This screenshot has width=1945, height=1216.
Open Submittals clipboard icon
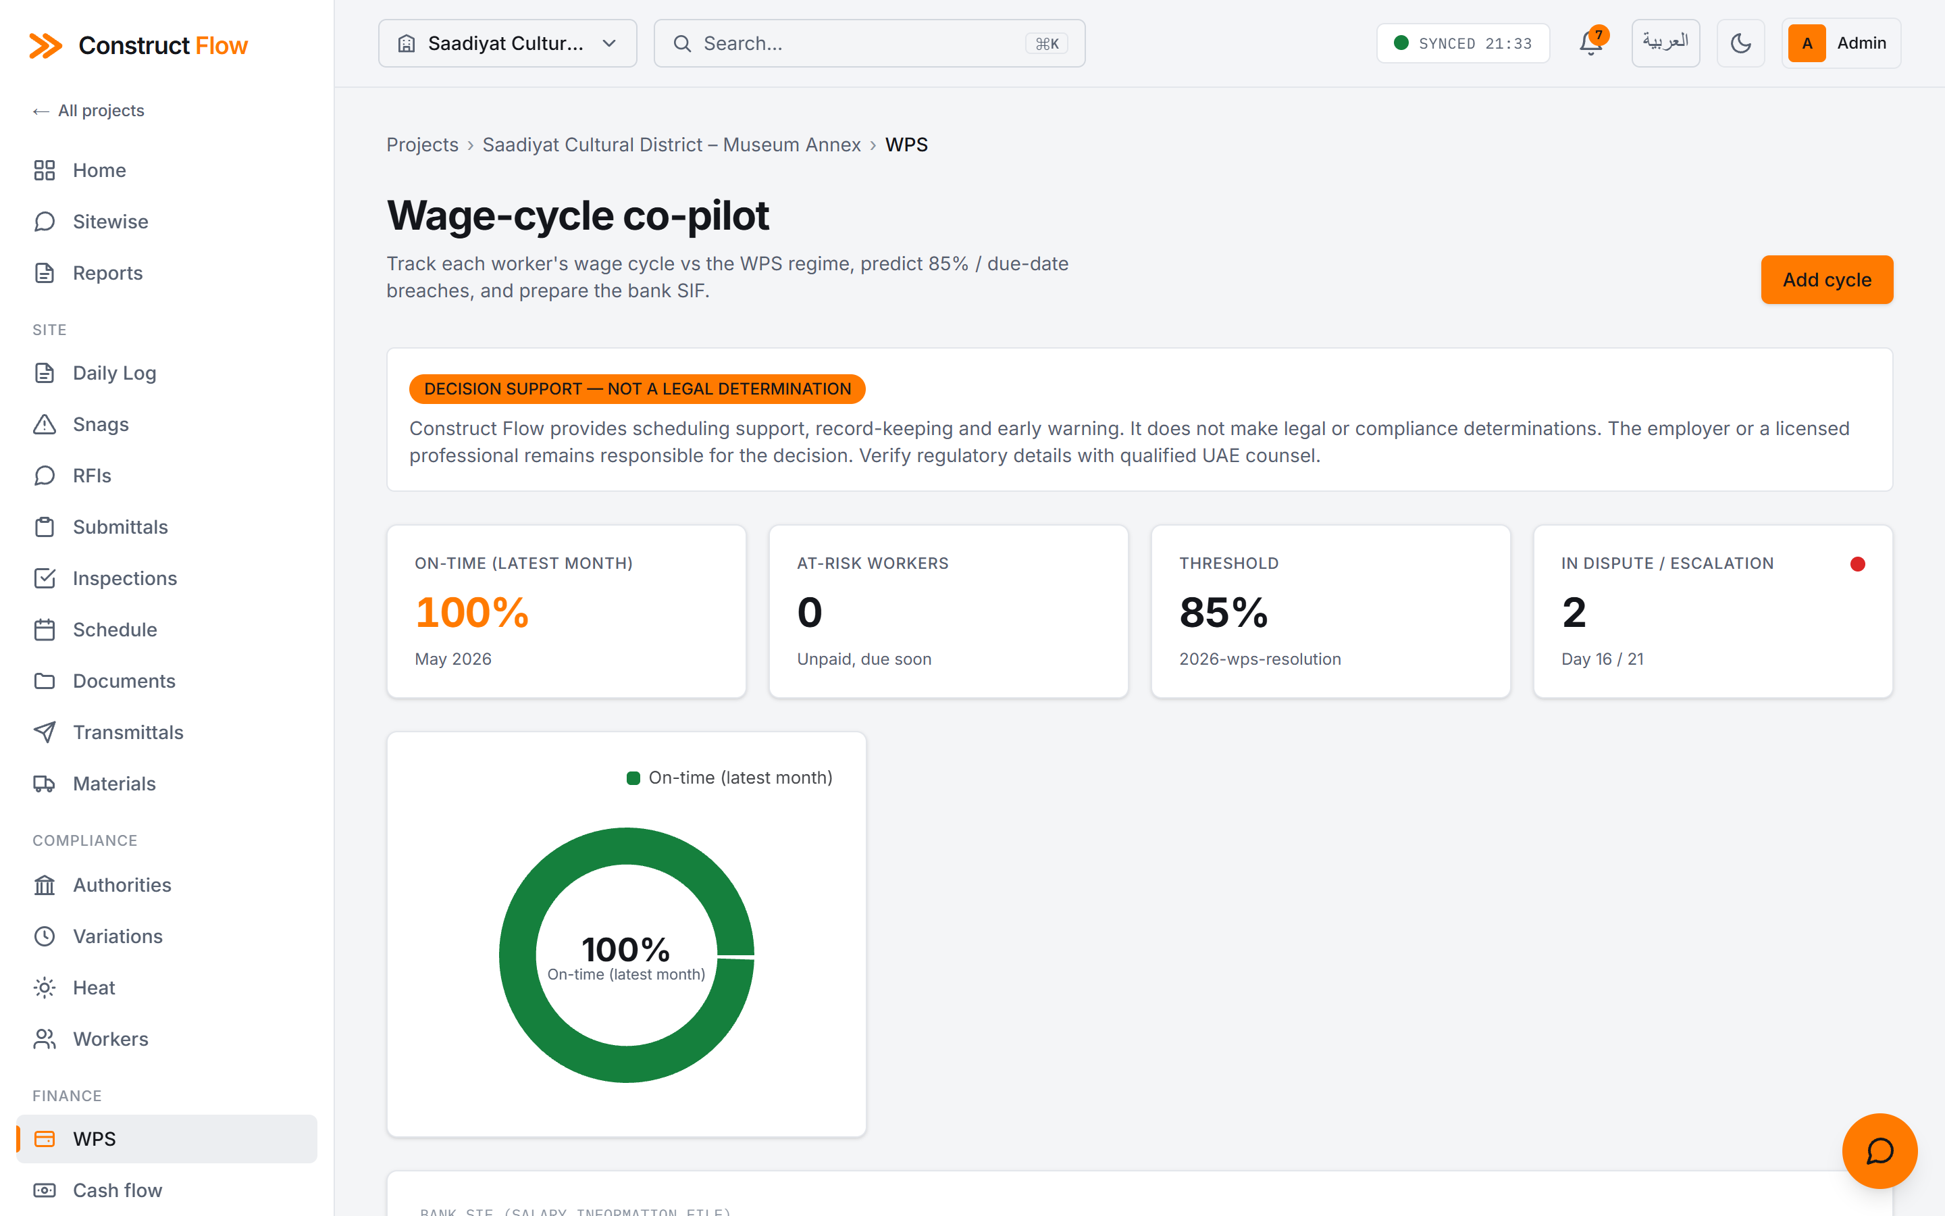pyautogui.click(x=44, y=528)
